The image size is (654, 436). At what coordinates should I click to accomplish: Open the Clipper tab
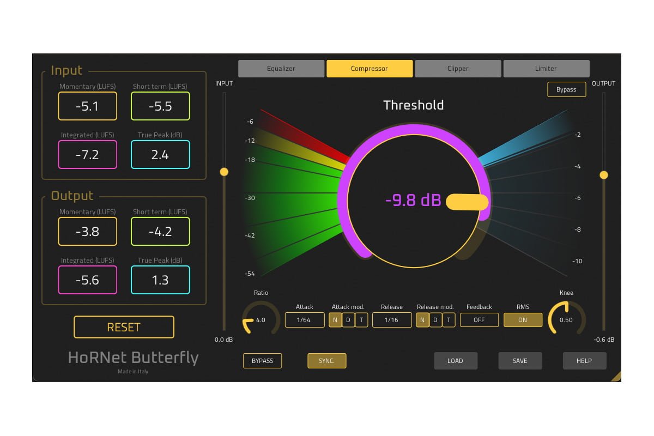pyautogui.click(x=458, y=69)
